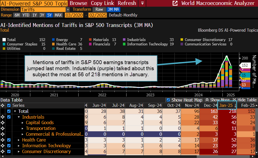
Task: Collapse the Industrials row triangle
Action: [19, 117]
